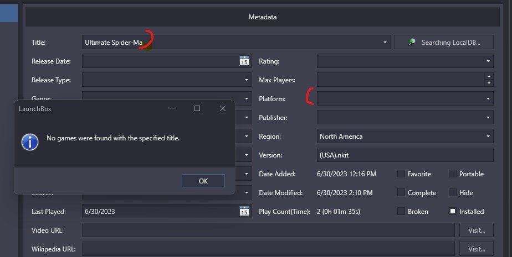512x257 pixels.
Task: Toggle the Portable checkbox
Action: 453,174
